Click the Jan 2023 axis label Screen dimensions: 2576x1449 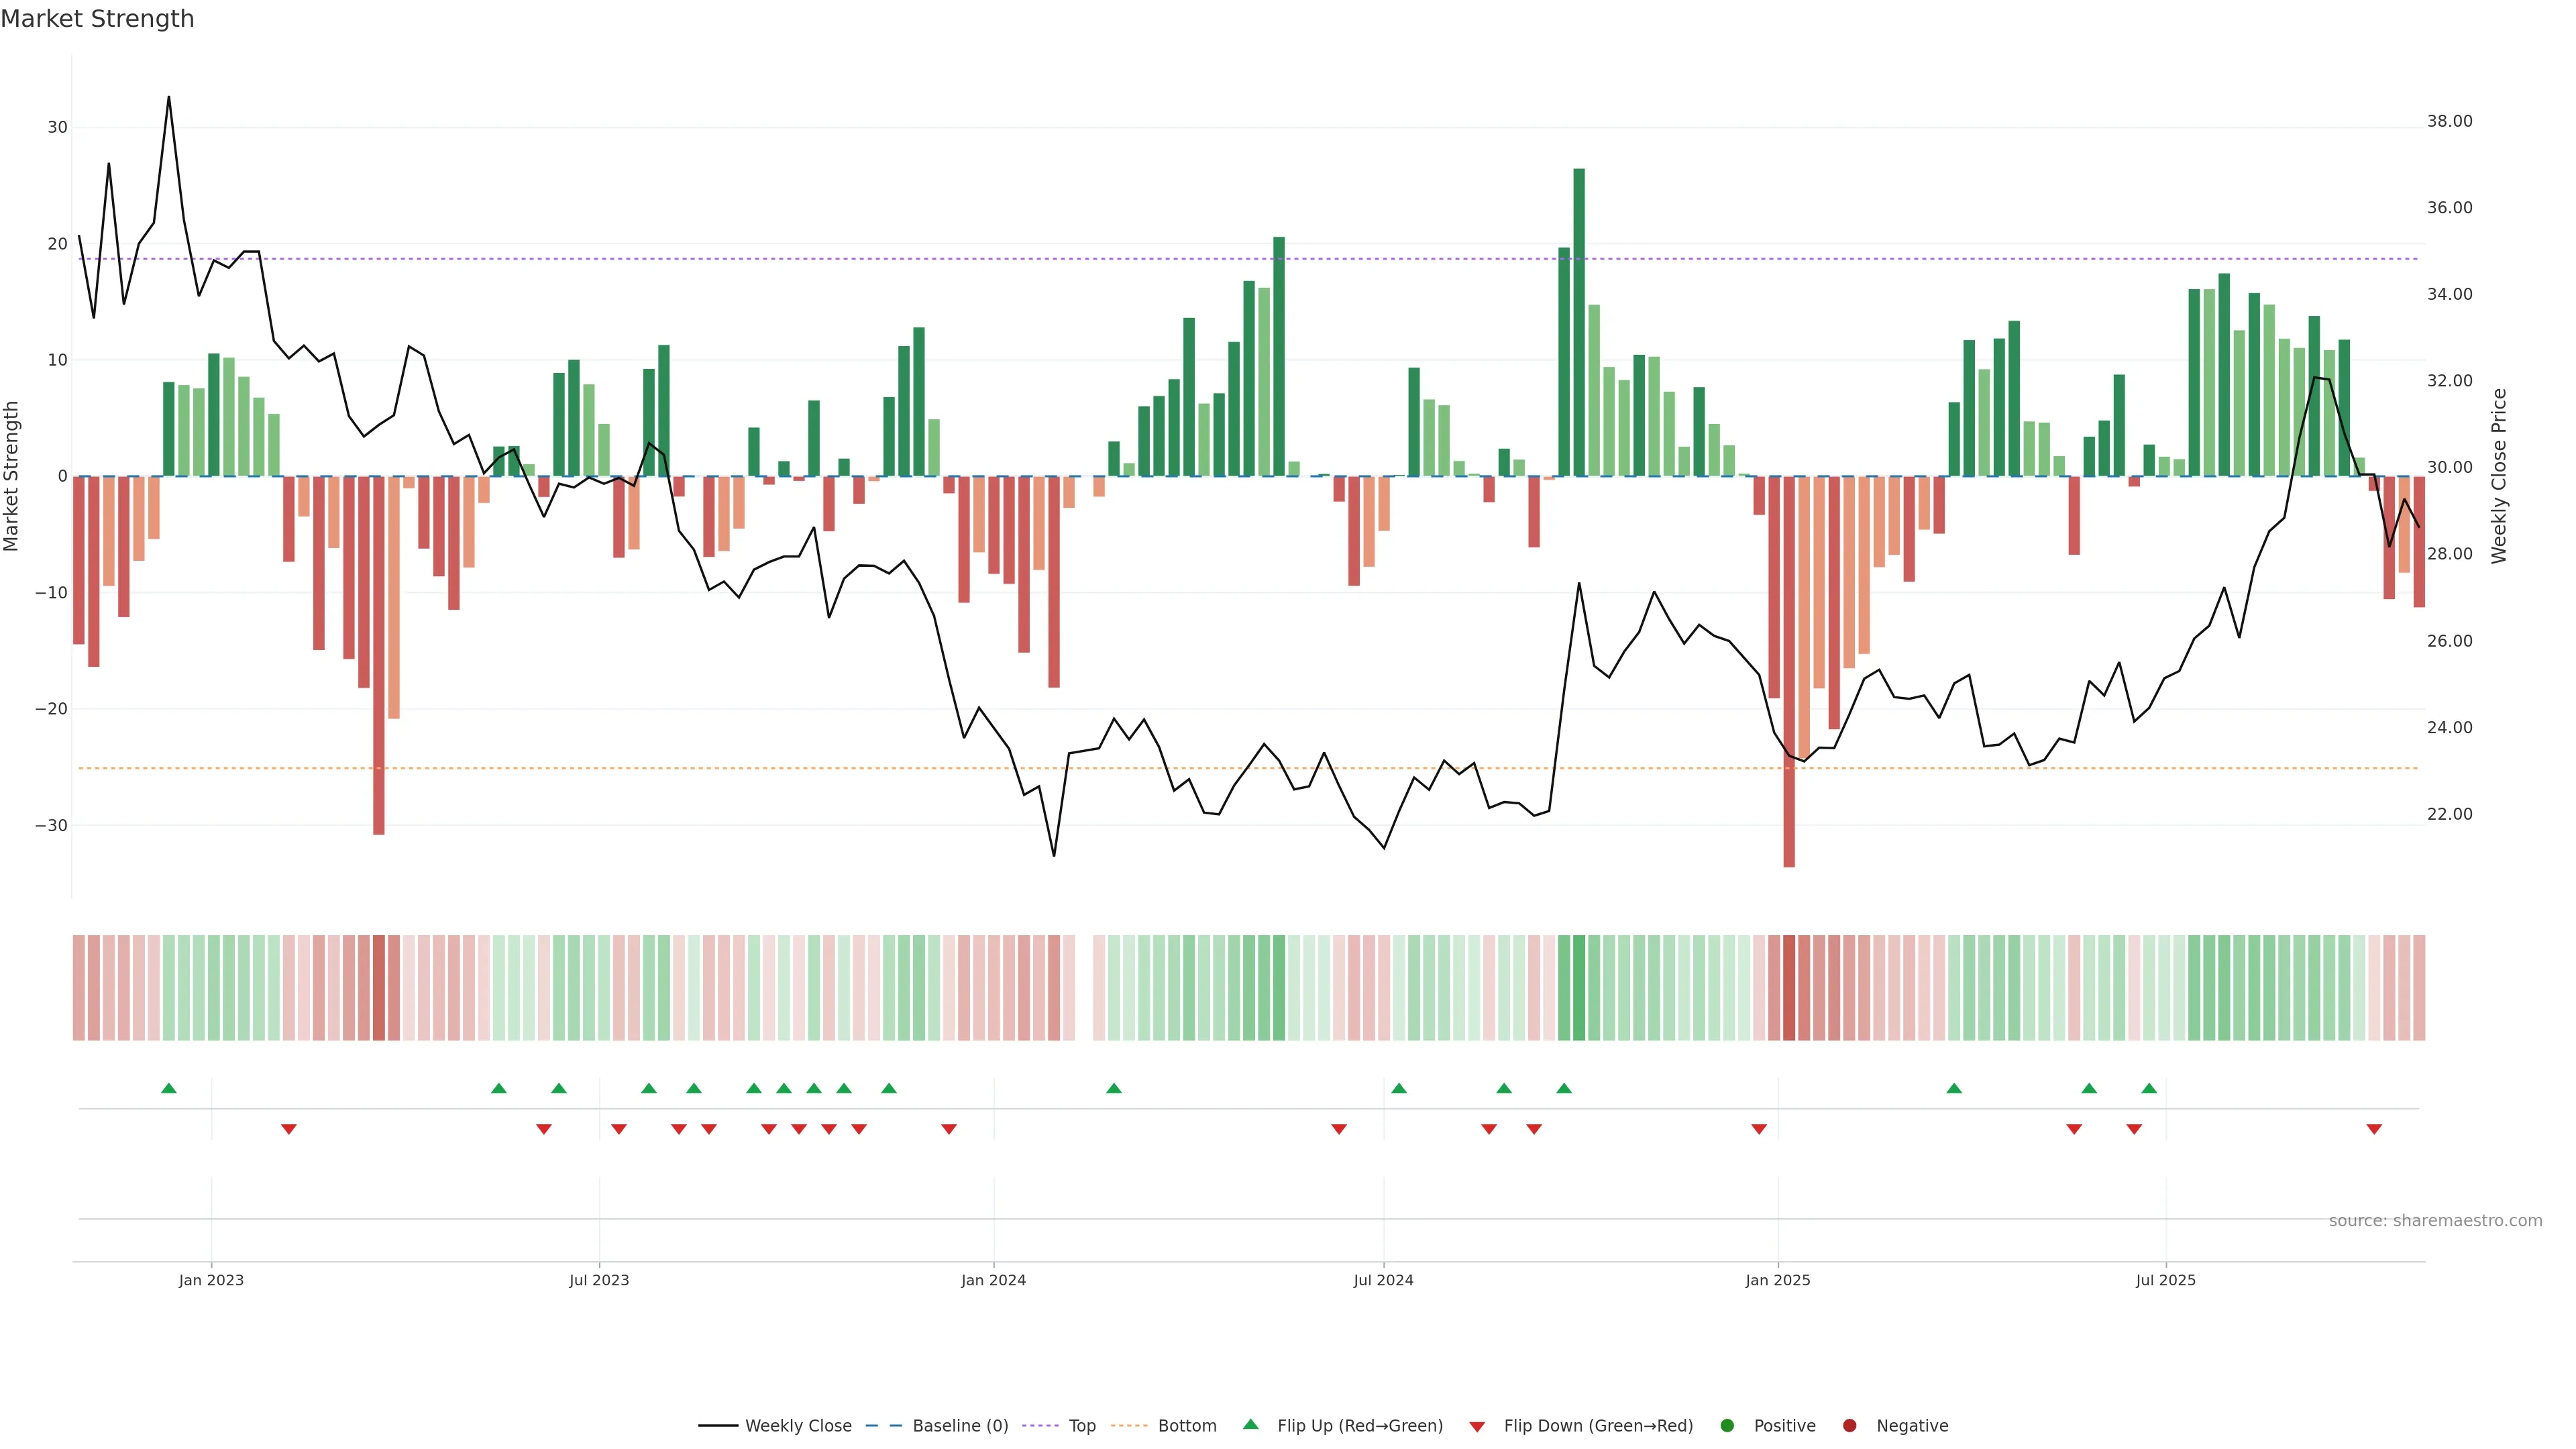[211, 1280]
